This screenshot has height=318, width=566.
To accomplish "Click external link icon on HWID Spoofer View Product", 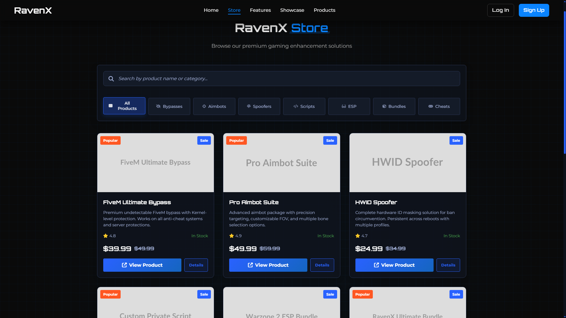I will click(x=377, y=265).
